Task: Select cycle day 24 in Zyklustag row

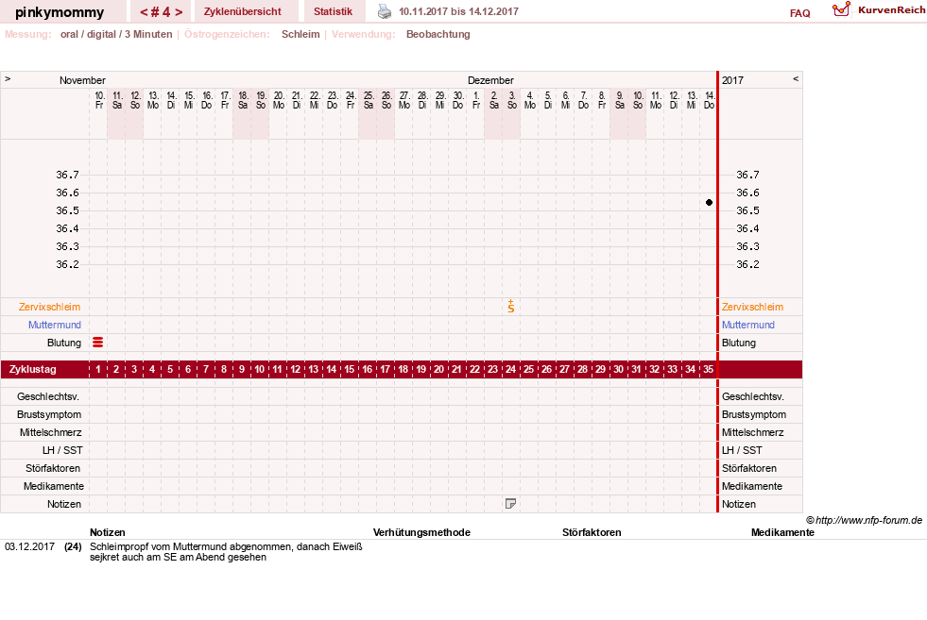Action: pyautogui.click(x=511, y=370)
